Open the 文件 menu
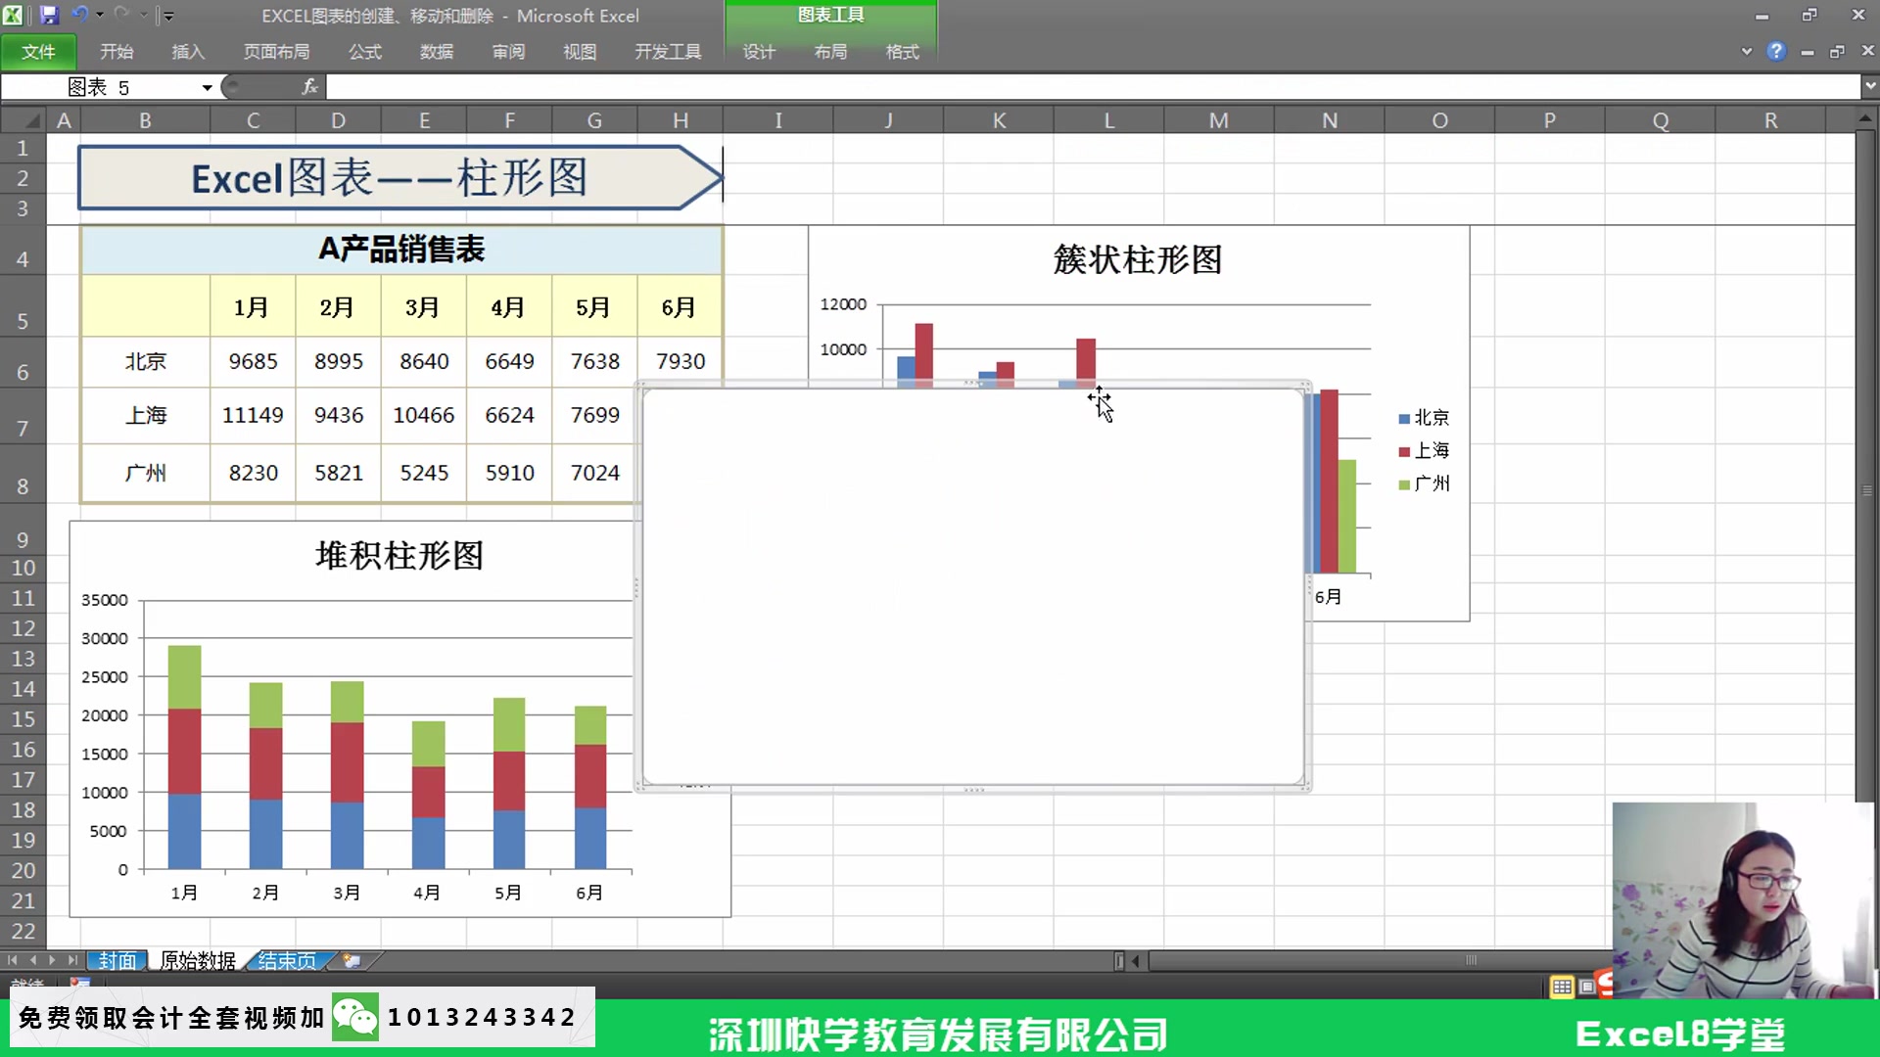The image size is (1880, 1057). 38,51
